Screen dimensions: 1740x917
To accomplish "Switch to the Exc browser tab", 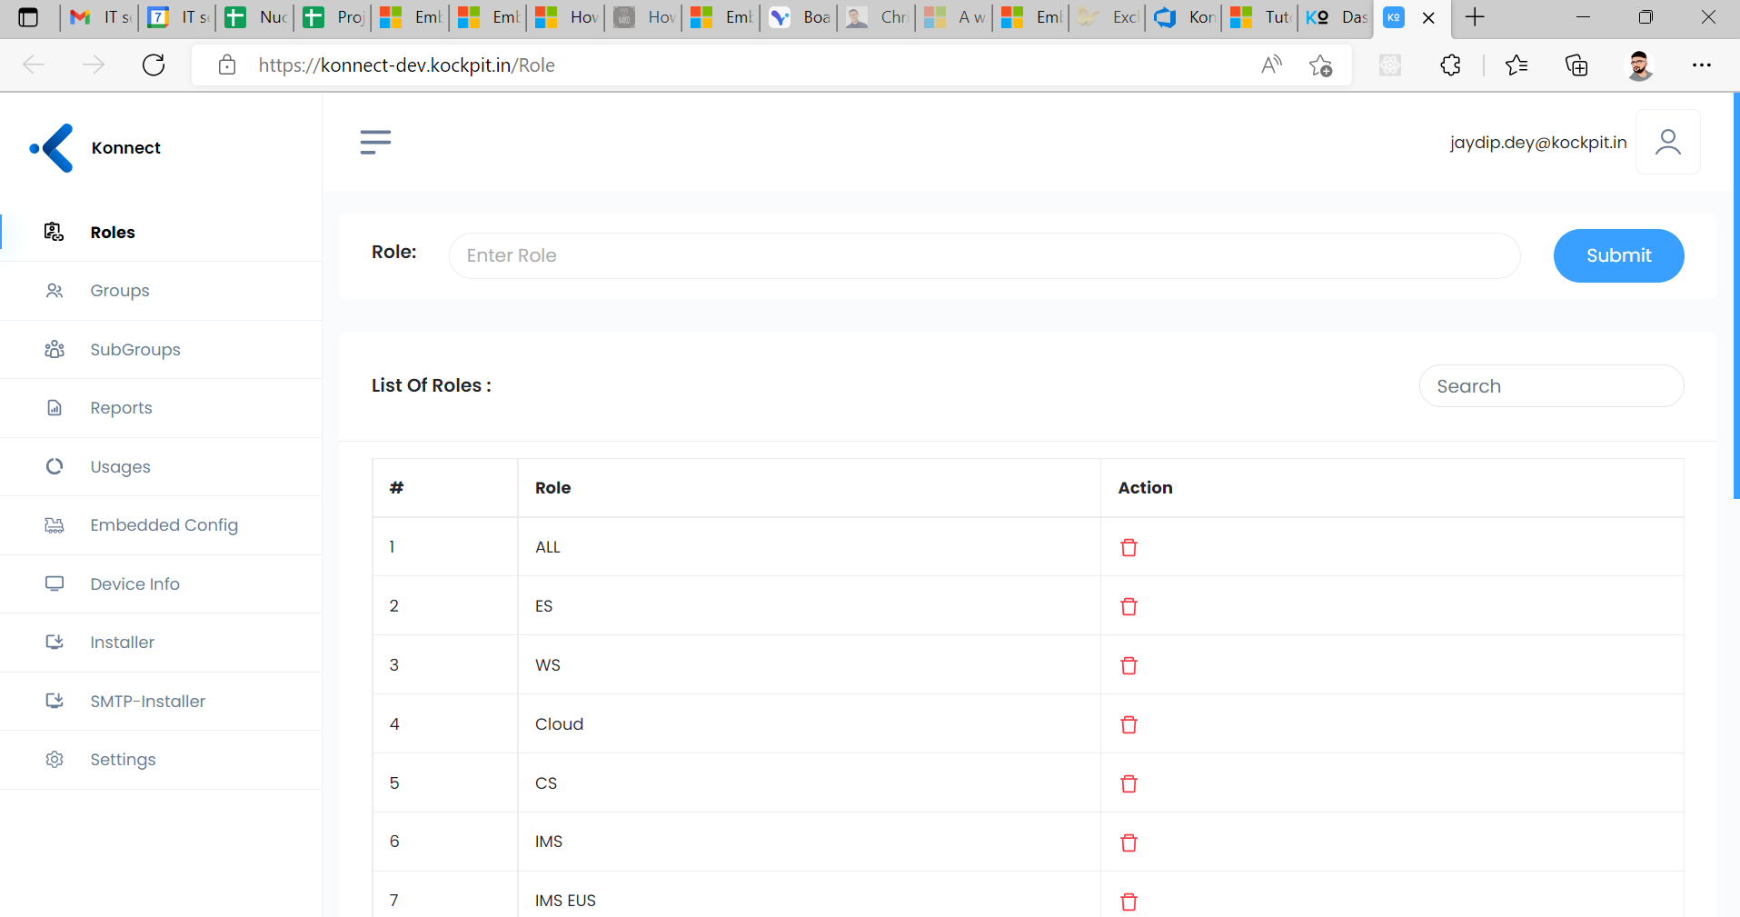I will tap(1109, 17).
